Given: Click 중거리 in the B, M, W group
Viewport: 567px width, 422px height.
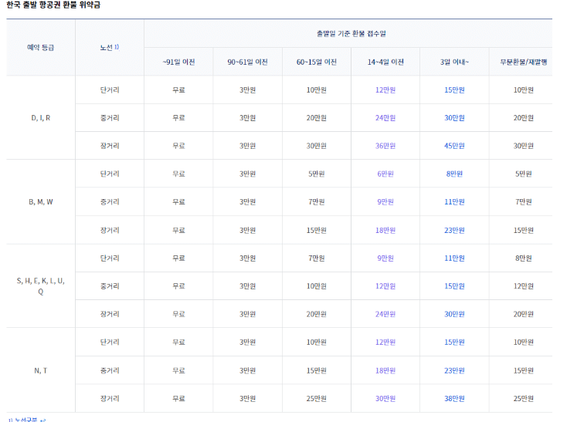Looking at the screenshot, I should point(110,202).
